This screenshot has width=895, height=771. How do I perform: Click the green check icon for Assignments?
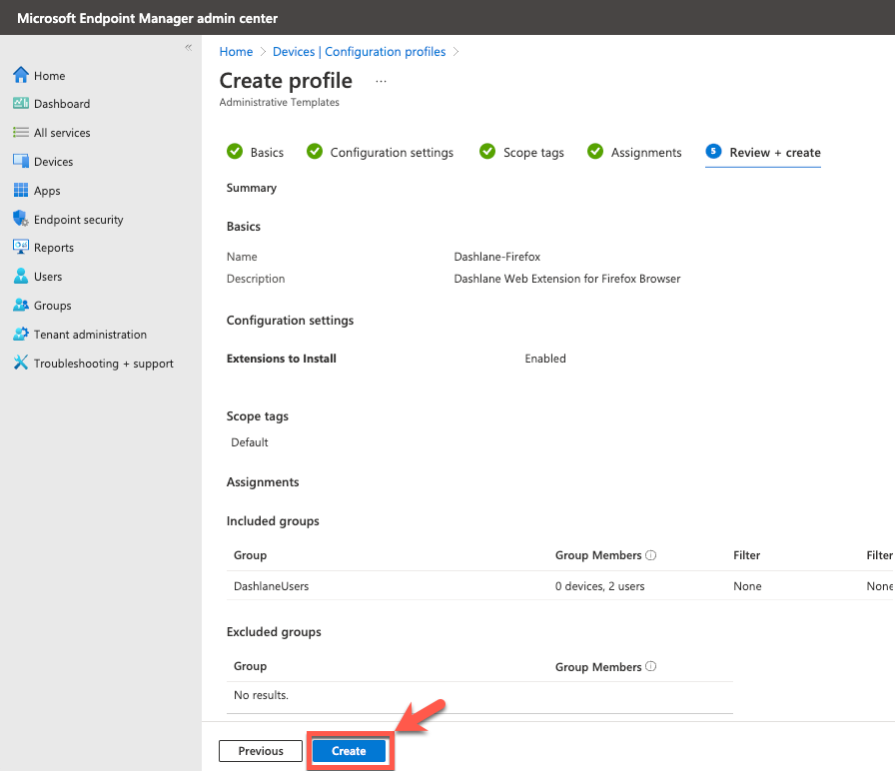tap(595, 151)
